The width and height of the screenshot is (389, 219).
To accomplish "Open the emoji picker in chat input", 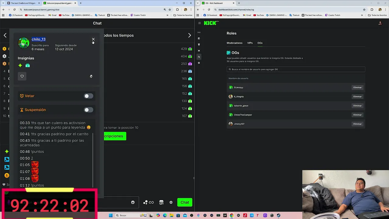I will (x=133, y=202).
